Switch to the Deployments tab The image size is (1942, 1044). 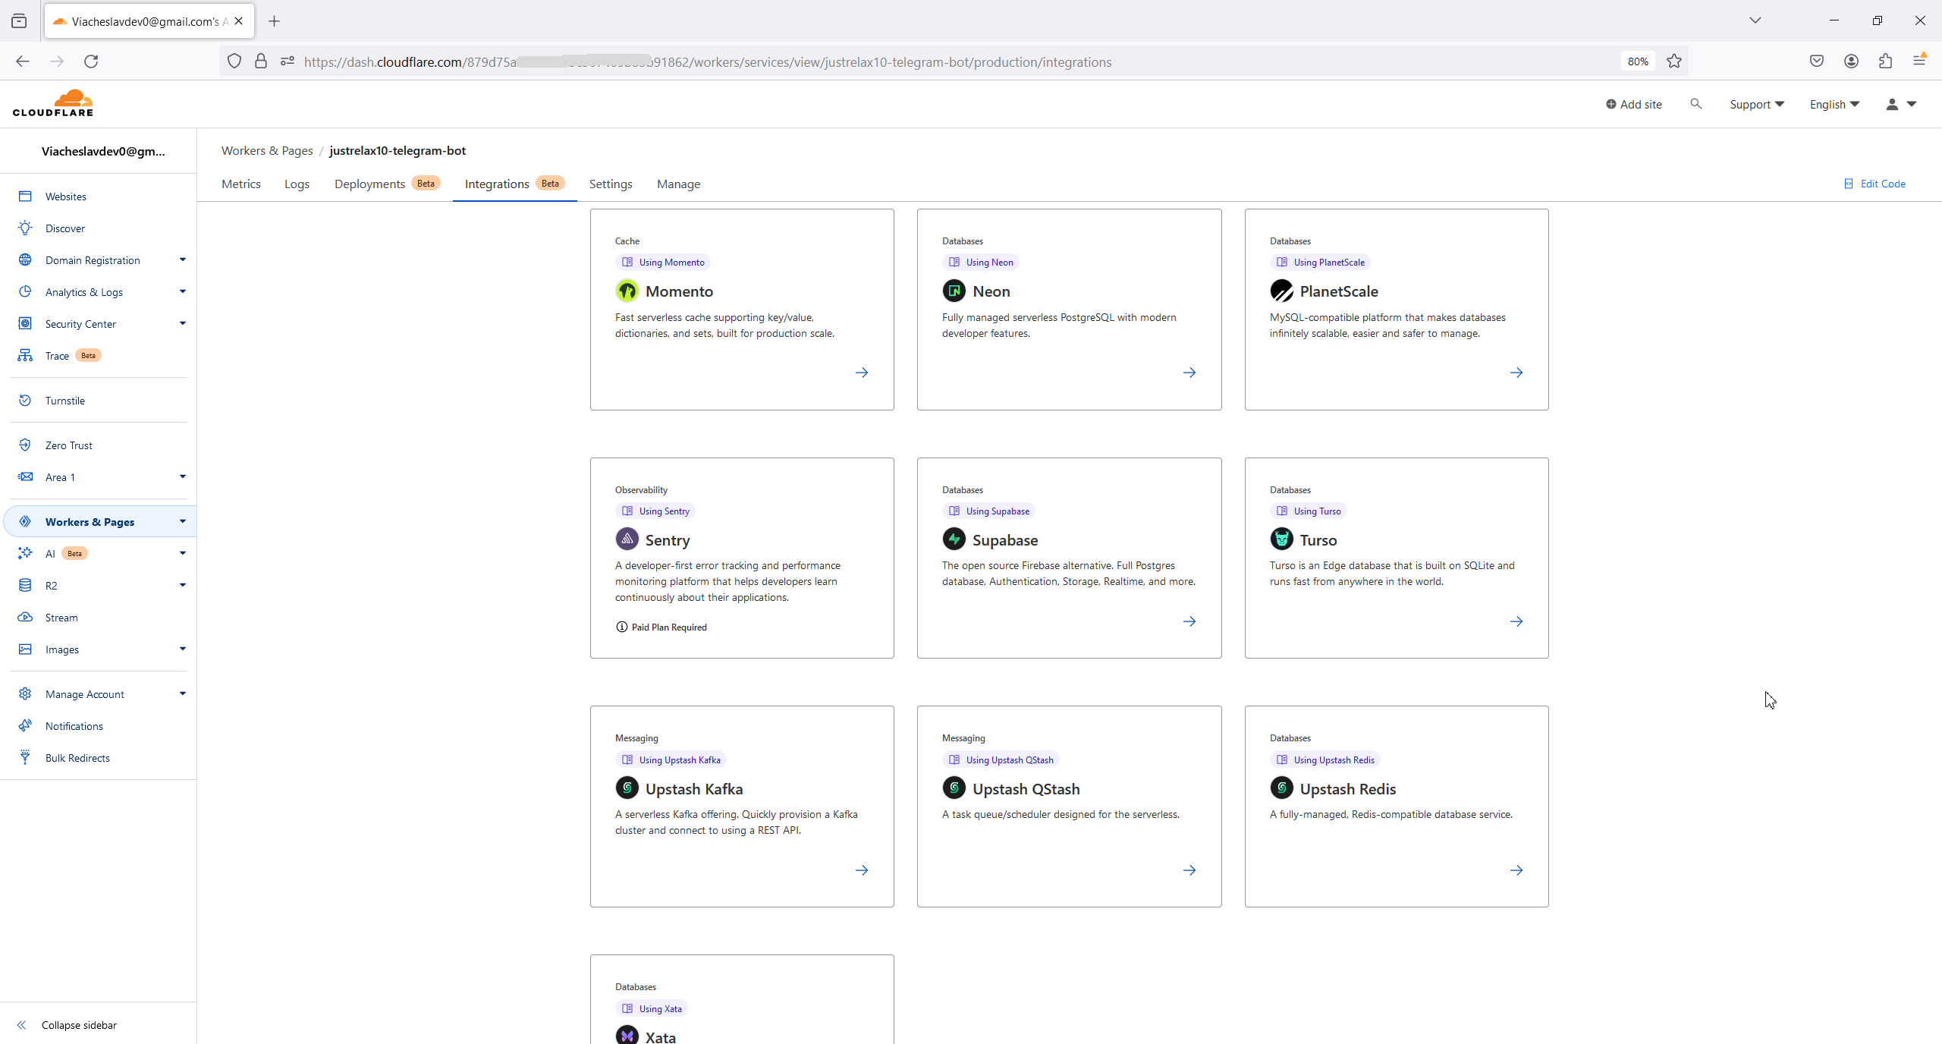tap(369, 184)
